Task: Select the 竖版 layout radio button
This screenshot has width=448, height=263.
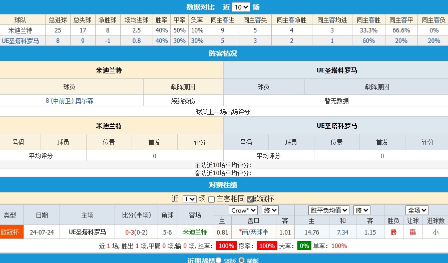Action: coord(219,260)
